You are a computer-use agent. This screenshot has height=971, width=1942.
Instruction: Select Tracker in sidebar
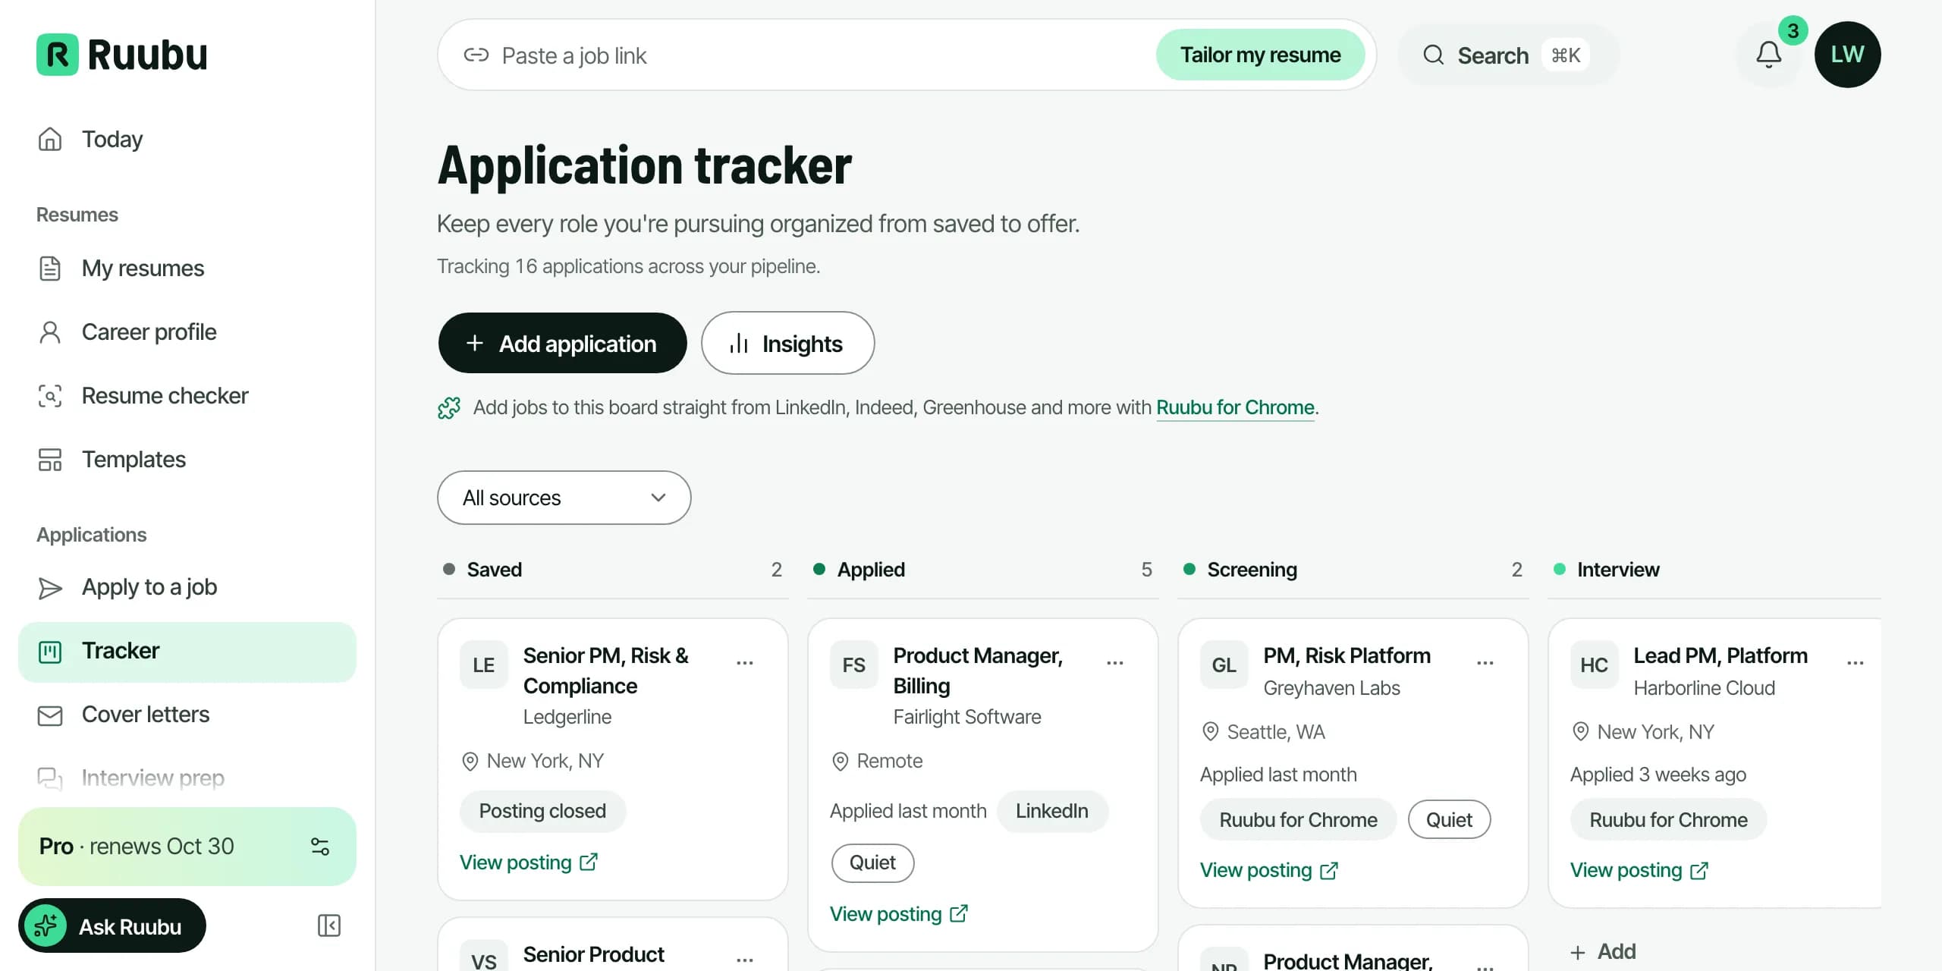point(187,652)
